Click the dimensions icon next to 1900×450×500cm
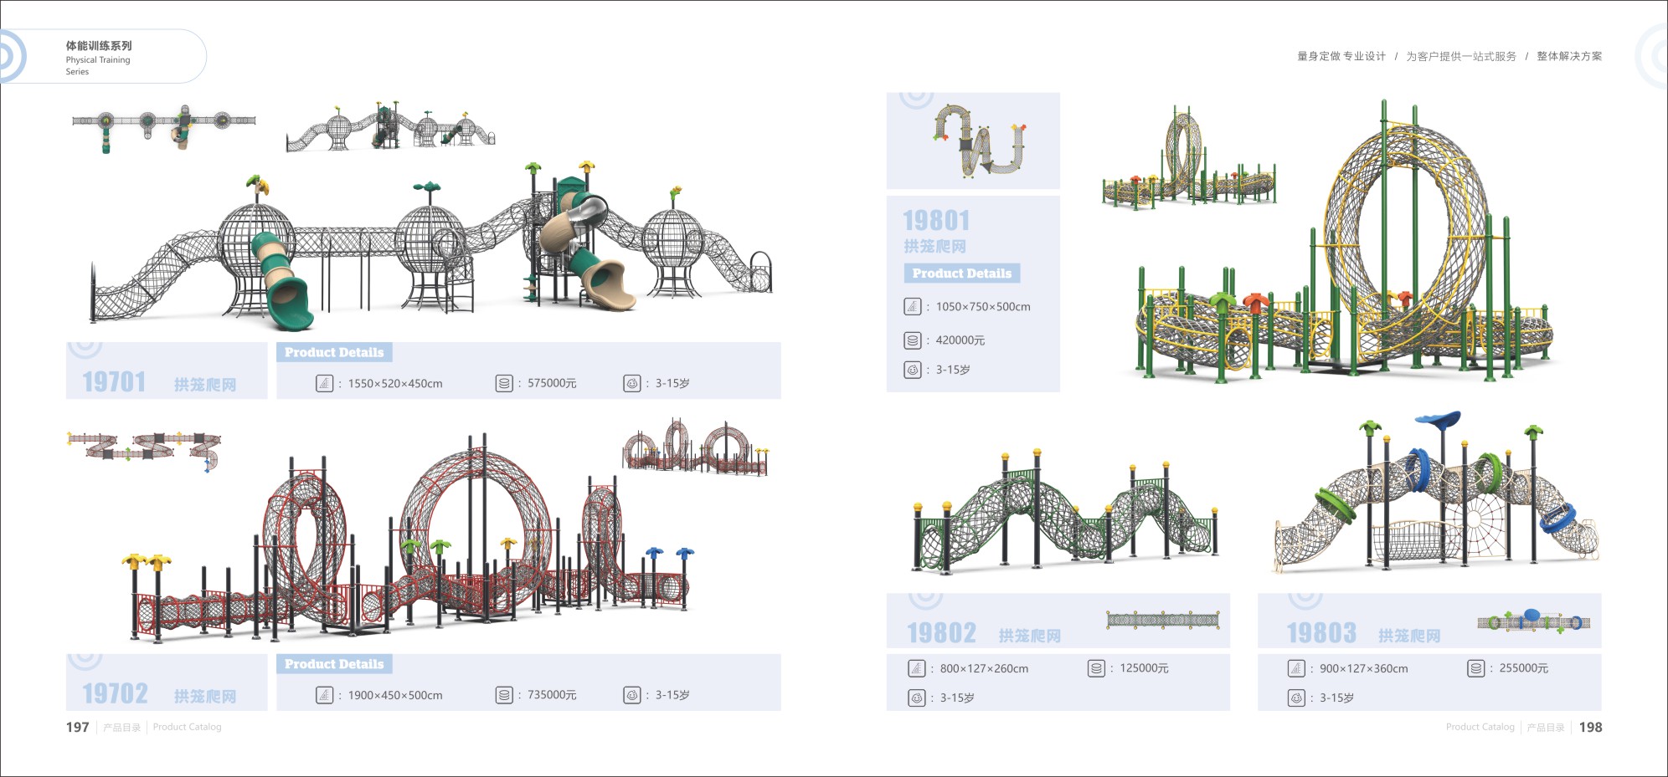This screenshot has width=1668, height=777. (324, 695)
